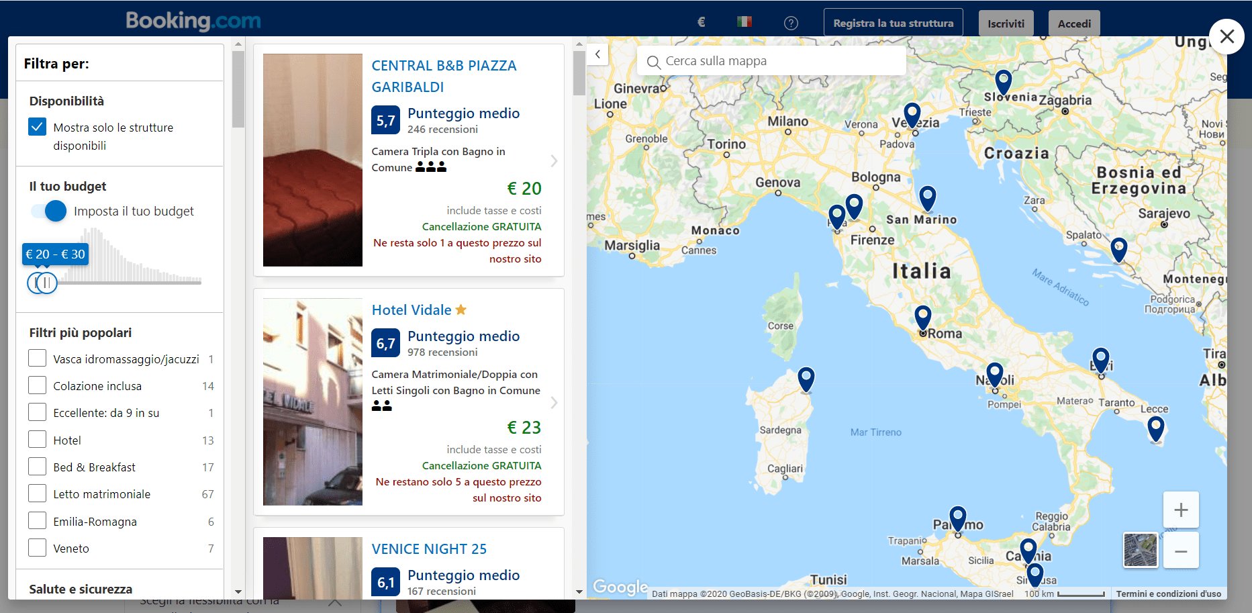
Task: Click the search magnifier icon on map
Action: pos(653,62)
